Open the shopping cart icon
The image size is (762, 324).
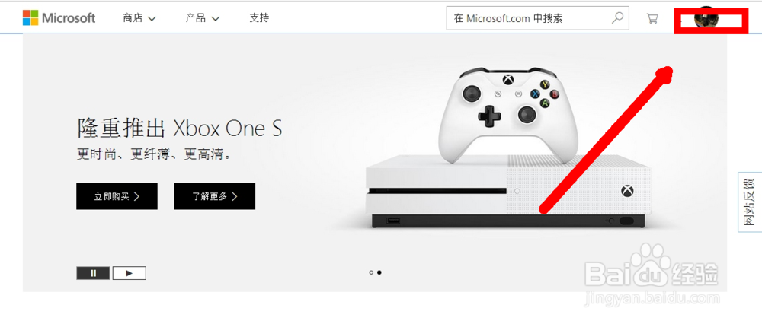point(652,18)
